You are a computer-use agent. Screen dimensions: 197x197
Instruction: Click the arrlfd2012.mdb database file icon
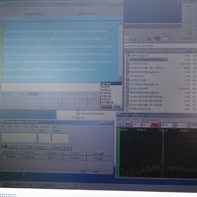click(x=127, y=64)
